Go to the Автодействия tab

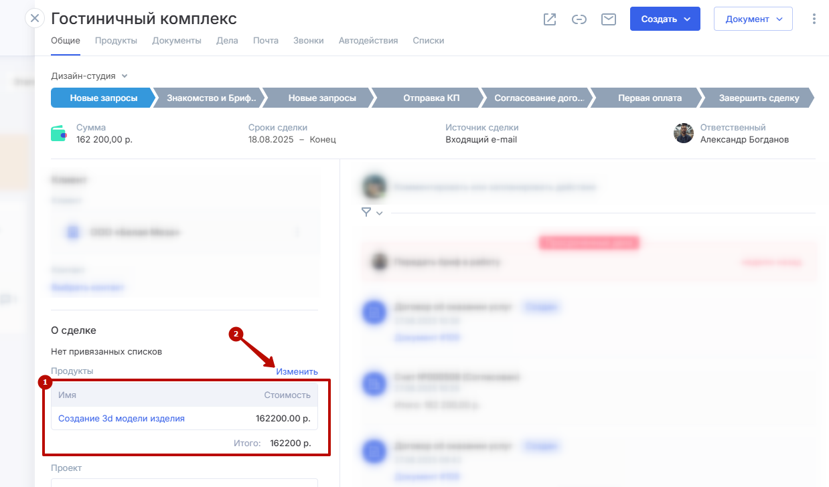click(x=368, y=41)
